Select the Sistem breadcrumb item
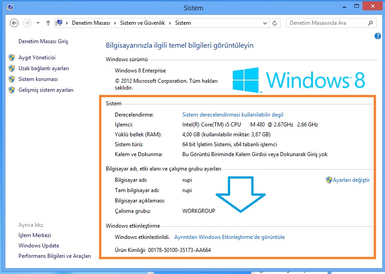Screen dimensions: 385x274 (183, 23)
